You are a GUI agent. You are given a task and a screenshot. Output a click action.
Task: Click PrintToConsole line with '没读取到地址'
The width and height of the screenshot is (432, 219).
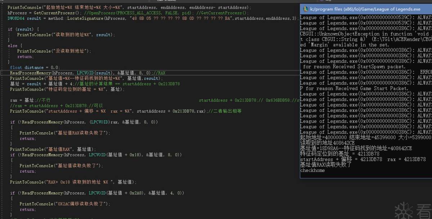[x=54, y=51]
